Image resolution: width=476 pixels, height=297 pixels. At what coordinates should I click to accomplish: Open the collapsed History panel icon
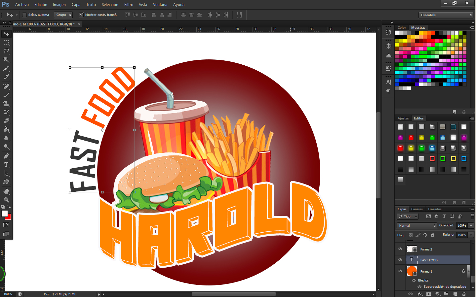coord(388,32)
